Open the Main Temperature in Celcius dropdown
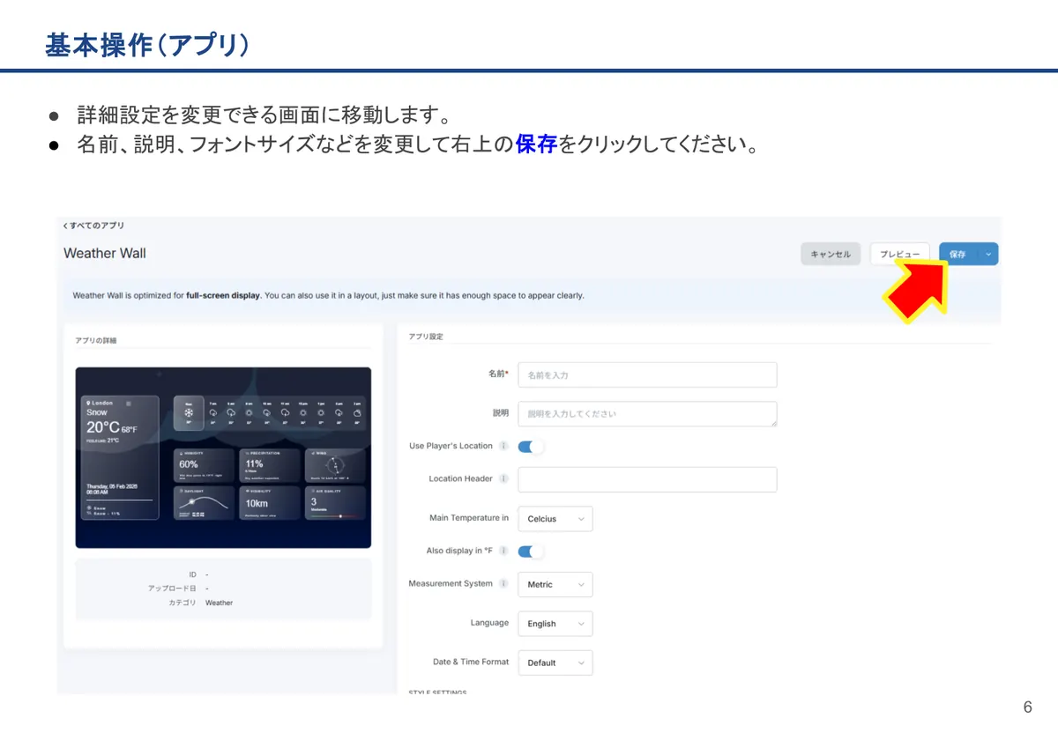This screenshot has height=748, width=1058. point(555,519)
